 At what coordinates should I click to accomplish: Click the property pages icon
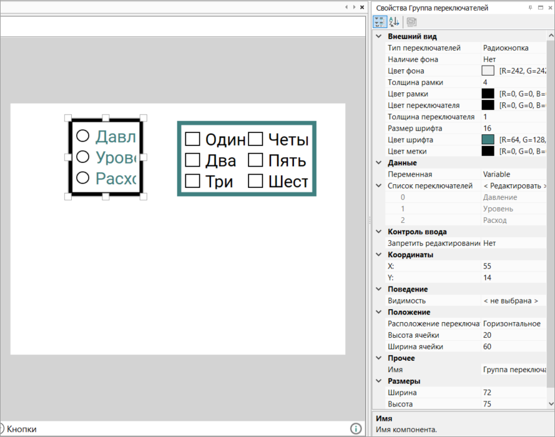pyautogui.click(x=411, y=22)
